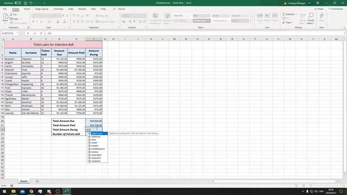Toggle the AutoSave switch
The height and width of the screenshot is (195, 347).
click(18, 3)
